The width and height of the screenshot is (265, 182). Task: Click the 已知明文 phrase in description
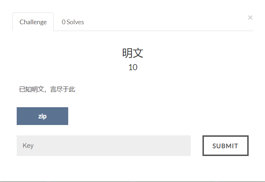click(x=32, y=89)
